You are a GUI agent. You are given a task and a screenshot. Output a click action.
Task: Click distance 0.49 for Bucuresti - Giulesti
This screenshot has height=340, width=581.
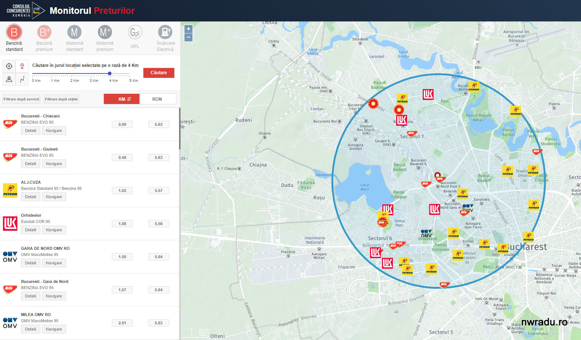click(x=122, y=157)
